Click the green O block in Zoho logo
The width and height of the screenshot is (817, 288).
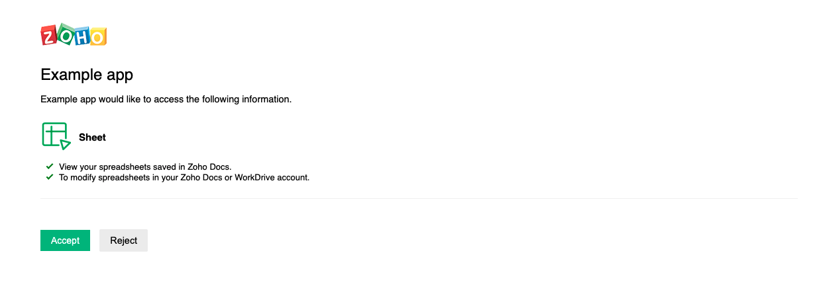coord(65,36)
